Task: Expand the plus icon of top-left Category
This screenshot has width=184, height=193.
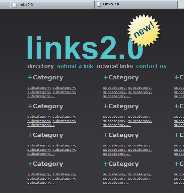Action: pos(30,77)
